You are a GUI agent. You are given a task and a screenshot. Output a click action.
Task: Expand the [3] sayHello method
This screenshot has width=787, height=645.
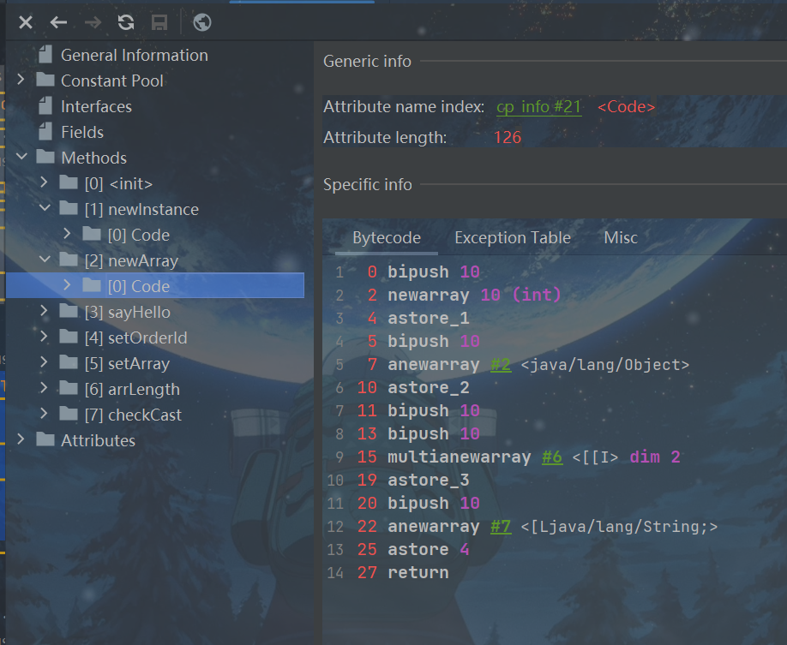click(x=45, y=312)
